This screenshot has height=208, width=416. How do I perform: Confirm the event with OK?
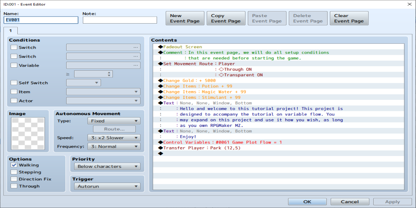tap(307, 202)
